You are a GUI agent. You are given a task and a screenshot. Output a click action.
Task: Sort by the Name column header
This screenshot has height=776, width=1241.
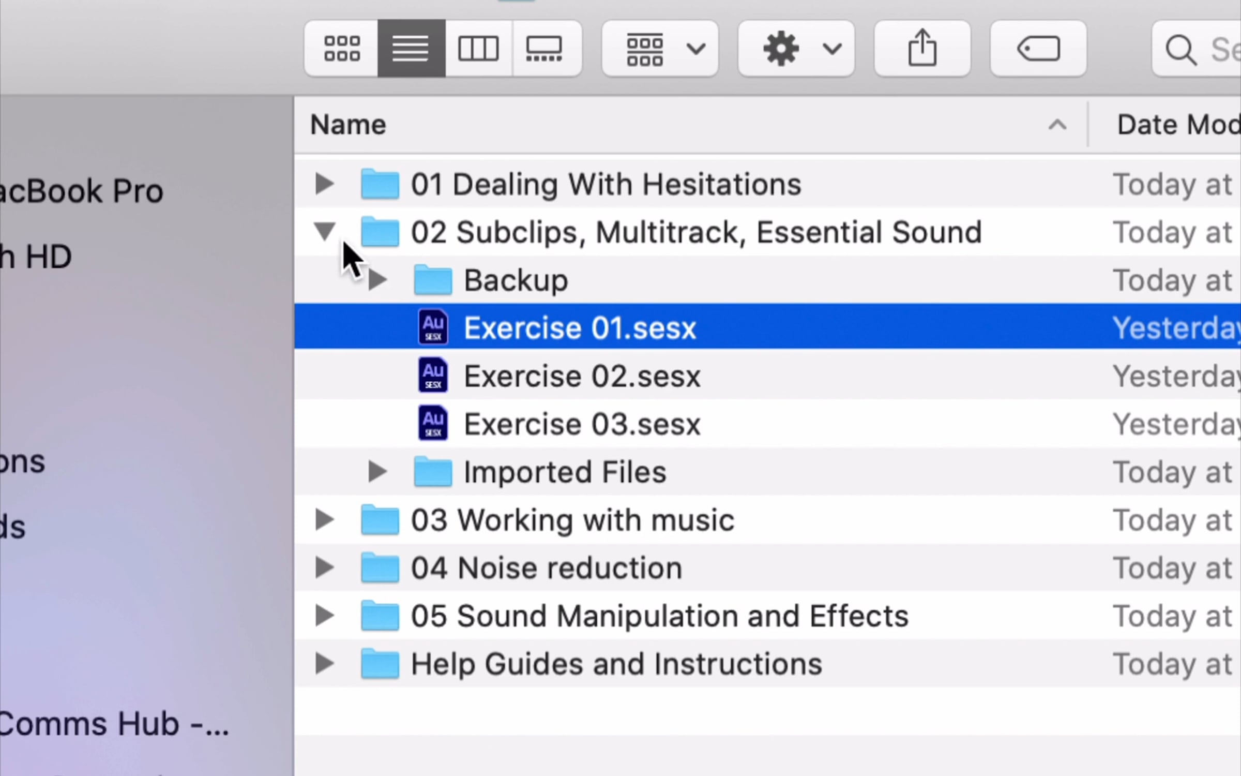click(x=348, y=125)
